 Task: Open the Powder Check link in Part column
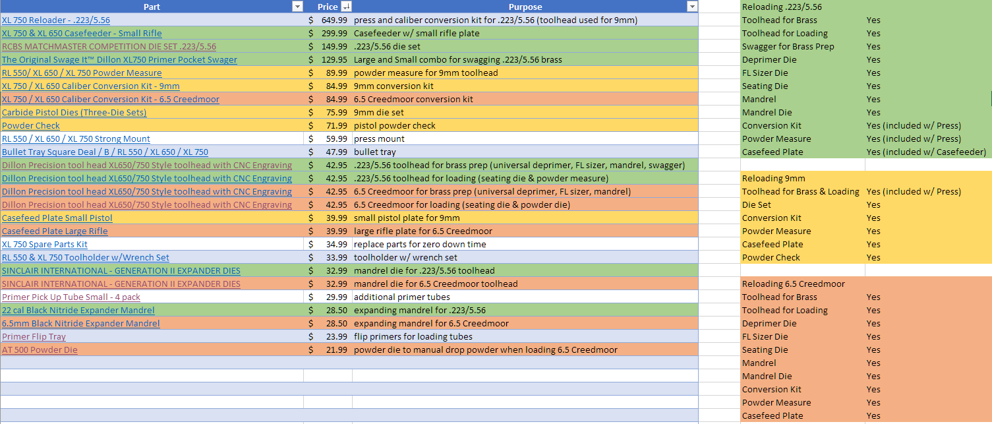pos(31,125)
